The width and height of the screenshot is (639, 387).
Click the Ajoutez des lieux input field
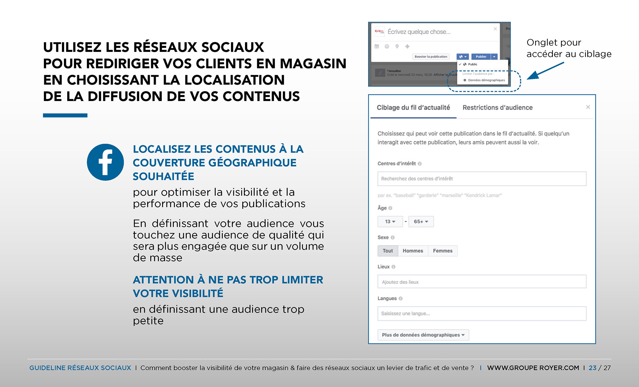click(x=482, y=282)
